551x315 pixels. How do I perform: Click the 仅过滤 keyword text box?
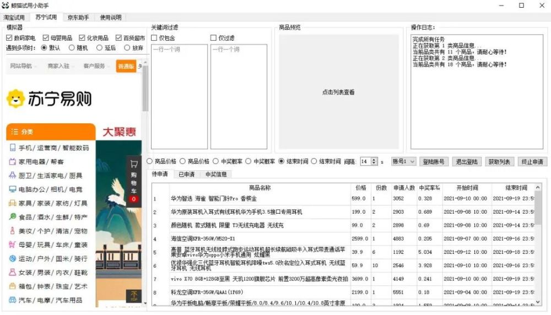(239, 96)
